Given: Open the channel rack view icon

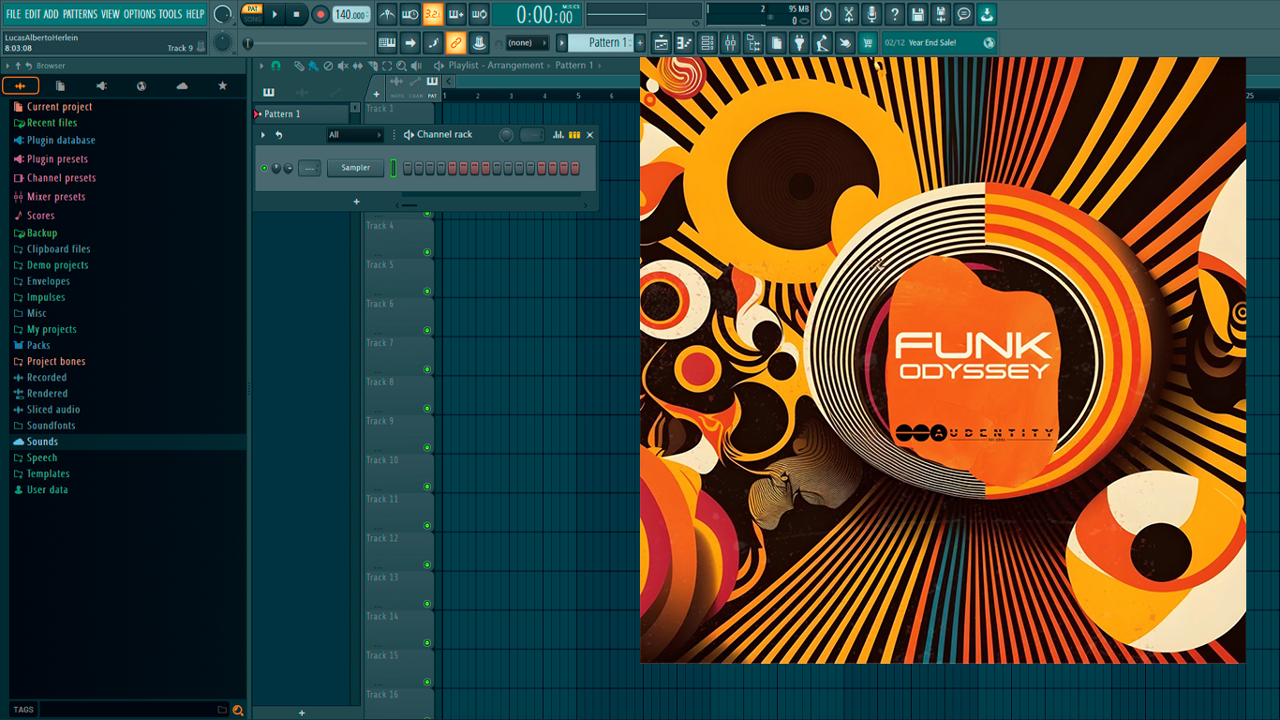Looking at the screenshot, I should (707, 42).
